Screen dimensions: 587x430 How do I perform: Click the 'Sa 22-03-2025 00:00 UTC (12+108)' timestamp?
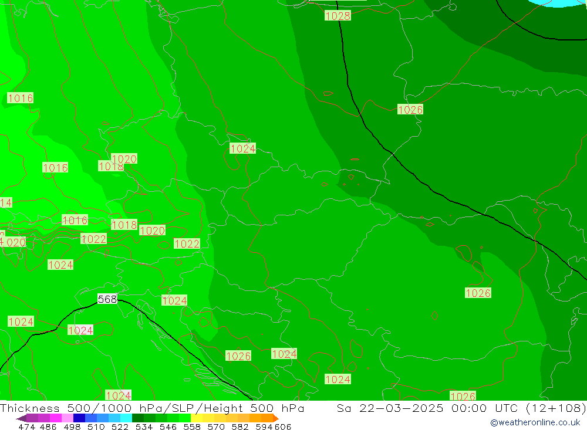point(461,408)
